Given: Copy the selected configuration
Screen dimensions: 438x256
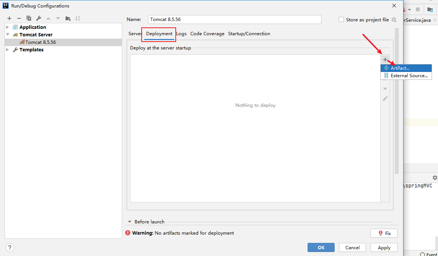Looking at the screenshot, I should point(29,18).
